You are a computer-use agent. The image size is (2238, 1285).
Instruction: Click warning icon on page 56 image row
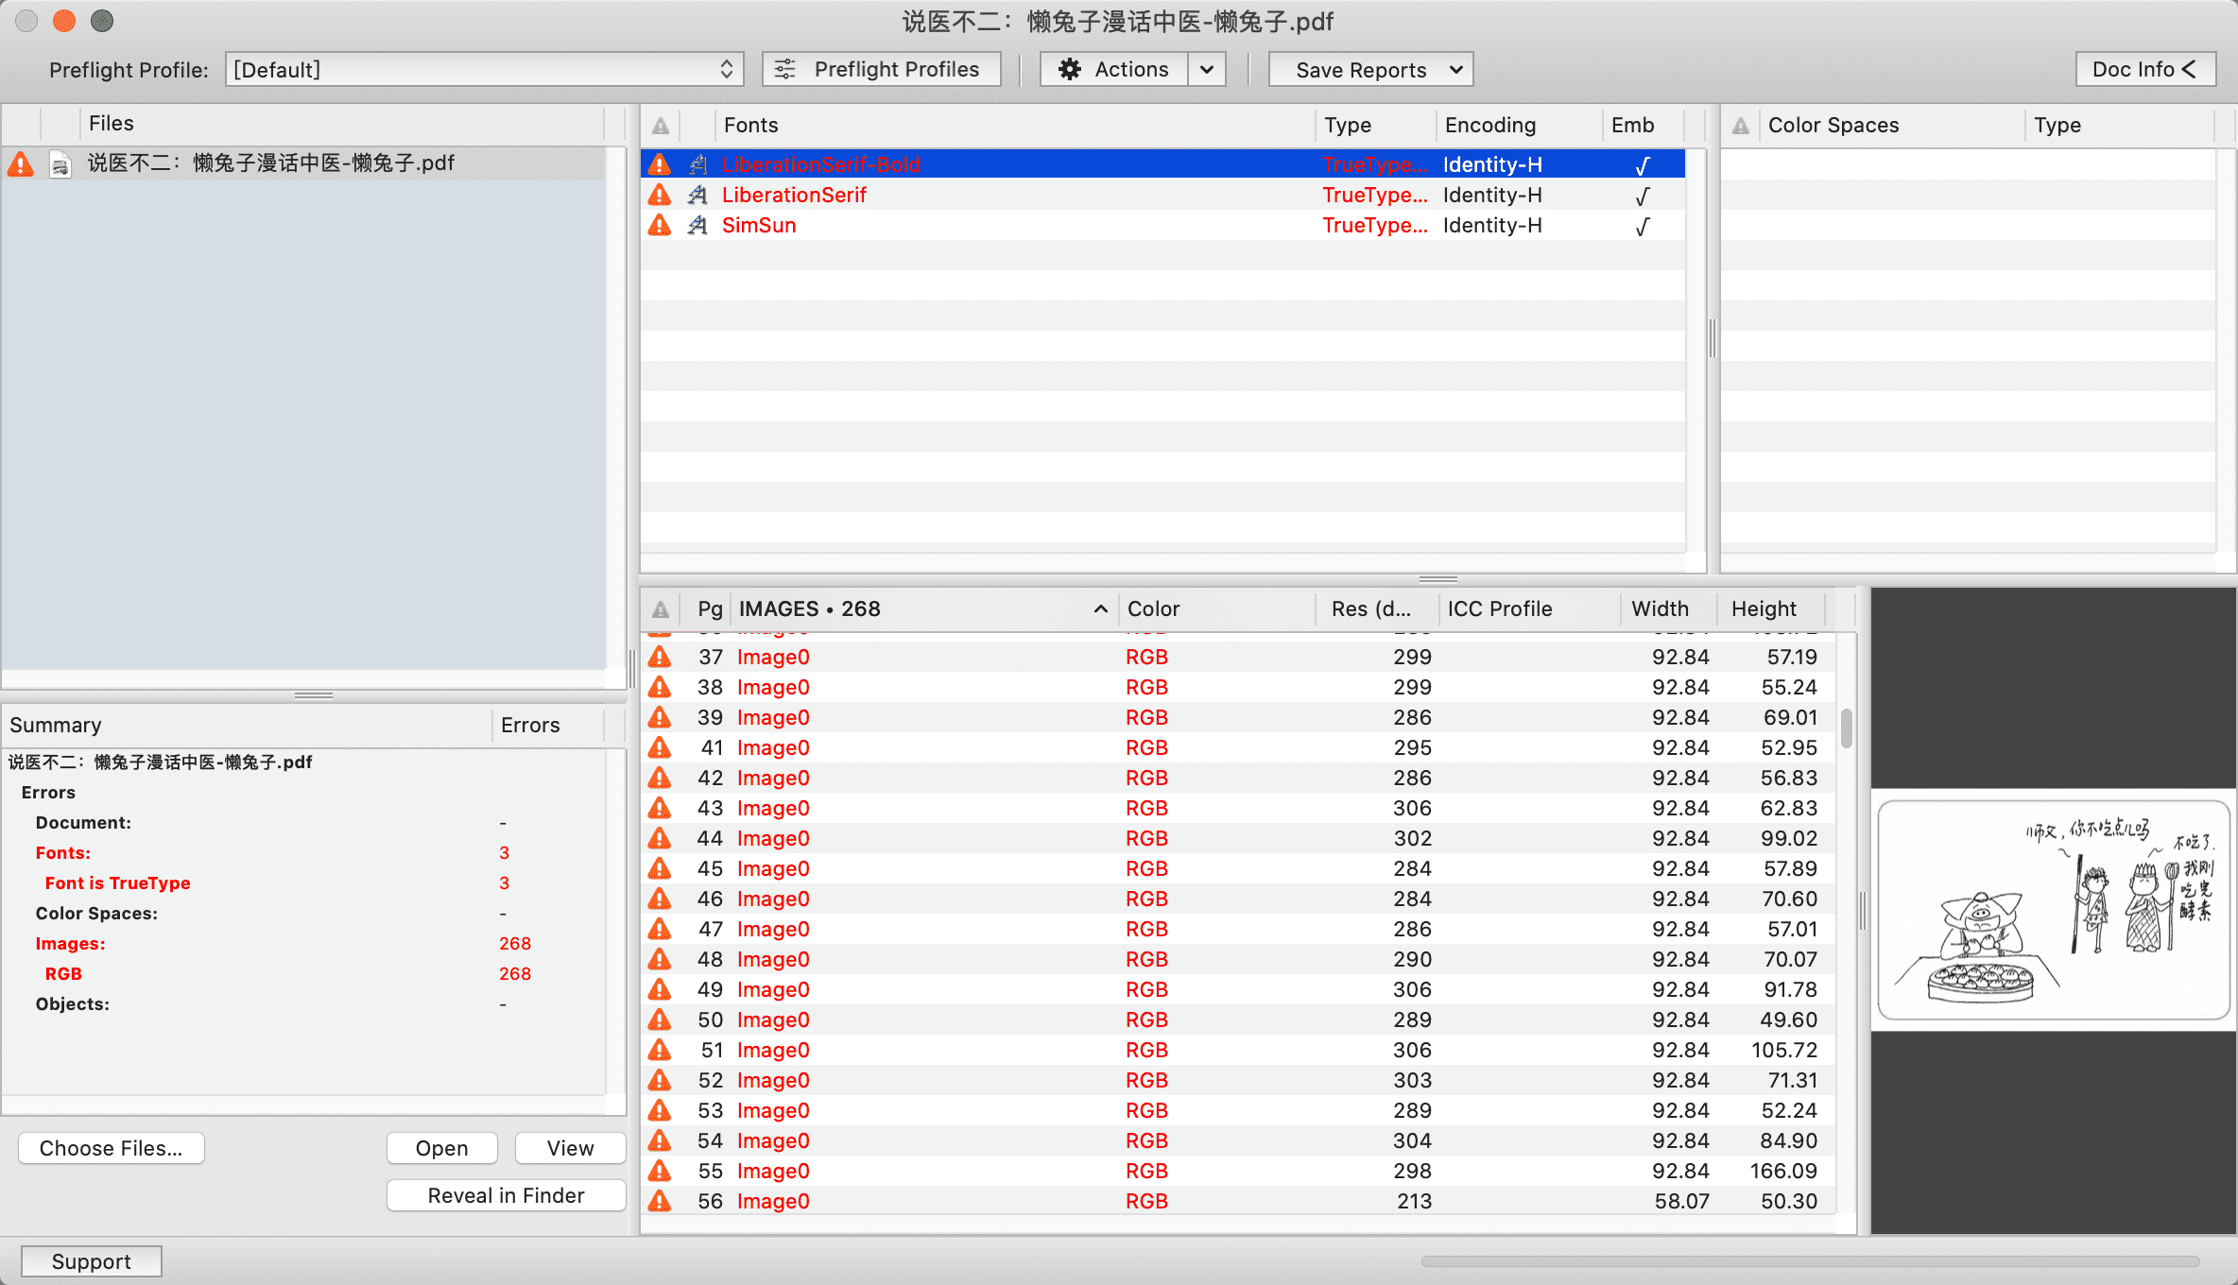660,1201
